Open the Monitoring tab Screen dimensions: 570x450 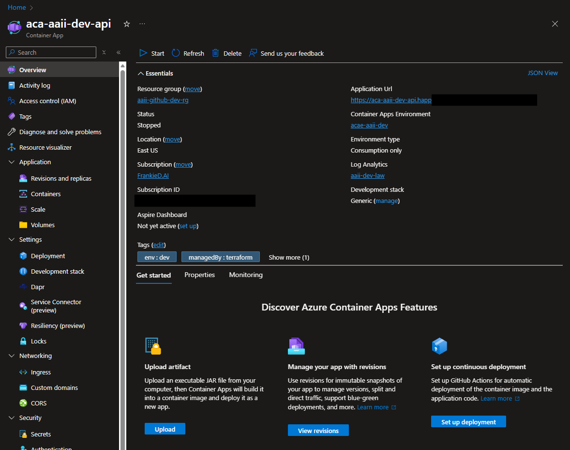[x=245, y=275]
